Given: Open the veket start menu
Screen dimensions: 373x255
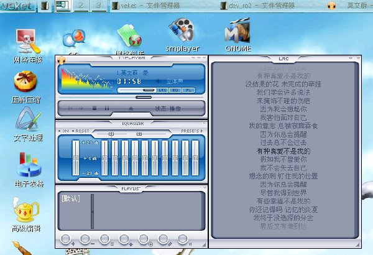Looking at the screenshot, I should (x=17, y=6).
